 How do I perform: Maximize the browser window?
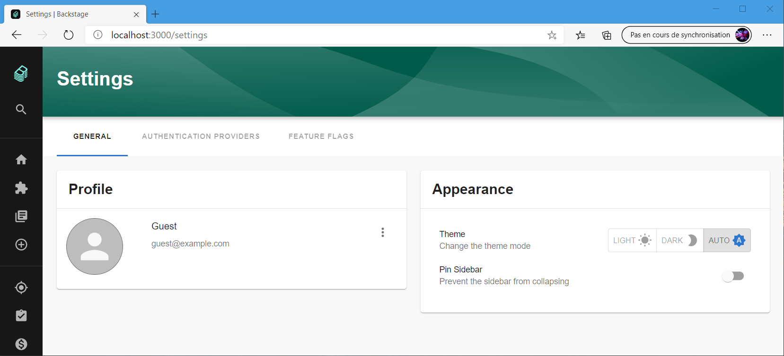[x=742, y=9]
